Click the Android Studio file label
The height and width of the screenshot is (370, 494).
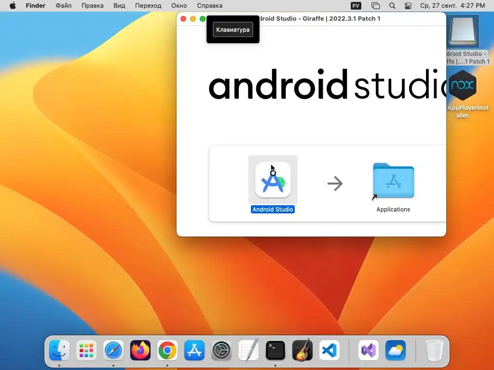pos(273,209)
